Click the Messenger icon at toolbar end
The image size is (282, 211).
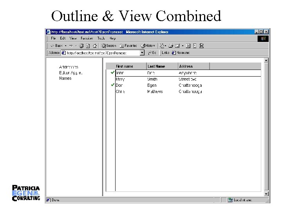(201, 46)
